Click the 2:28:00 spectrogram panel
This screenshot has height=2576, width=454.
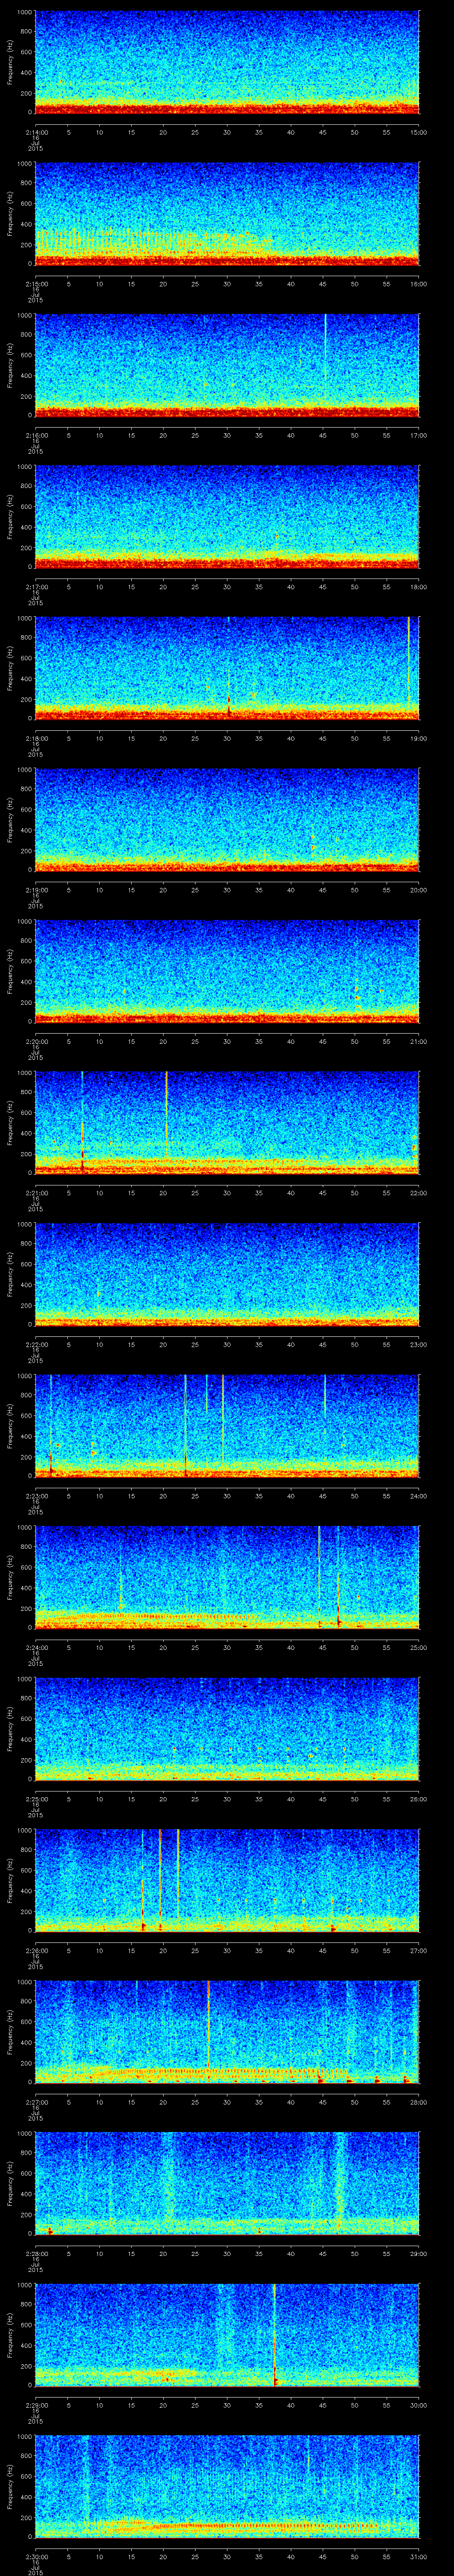click(227, 2183)
